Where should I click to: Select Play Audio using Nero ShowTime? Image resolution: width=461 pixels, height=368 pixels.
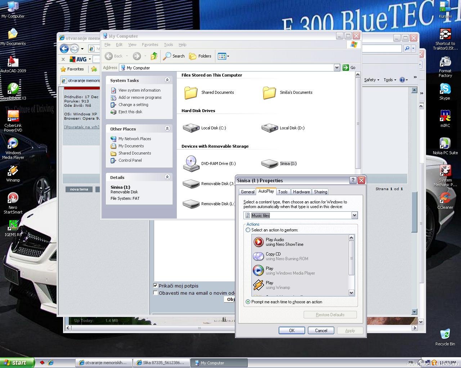pyautogui.click(x=300, y=242)
